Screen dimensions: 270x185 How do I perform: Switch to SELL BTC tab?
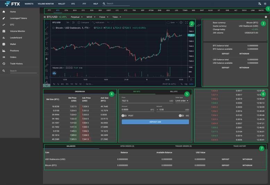coord(174,92)
